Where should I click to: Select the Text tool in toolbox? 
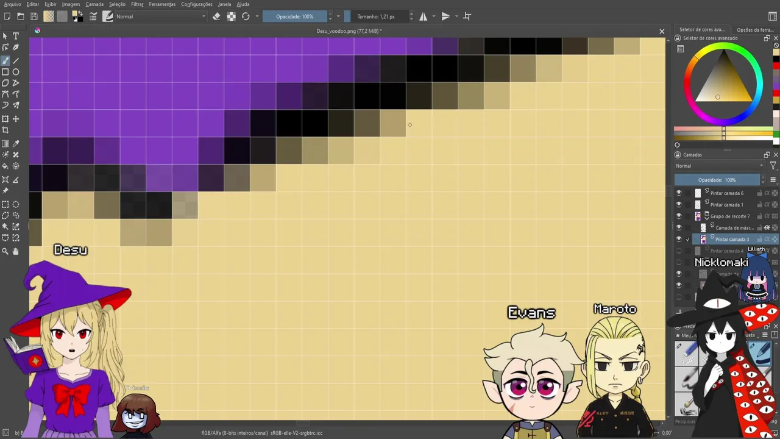pyautogui.click(x=16, y=36)
